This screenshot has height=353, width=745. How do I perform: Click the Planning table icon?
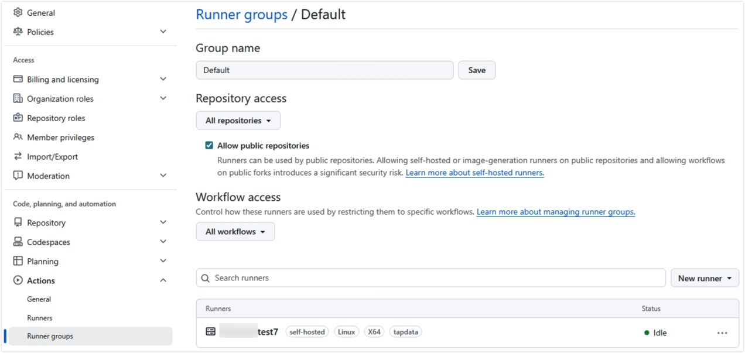click(18, 261)
